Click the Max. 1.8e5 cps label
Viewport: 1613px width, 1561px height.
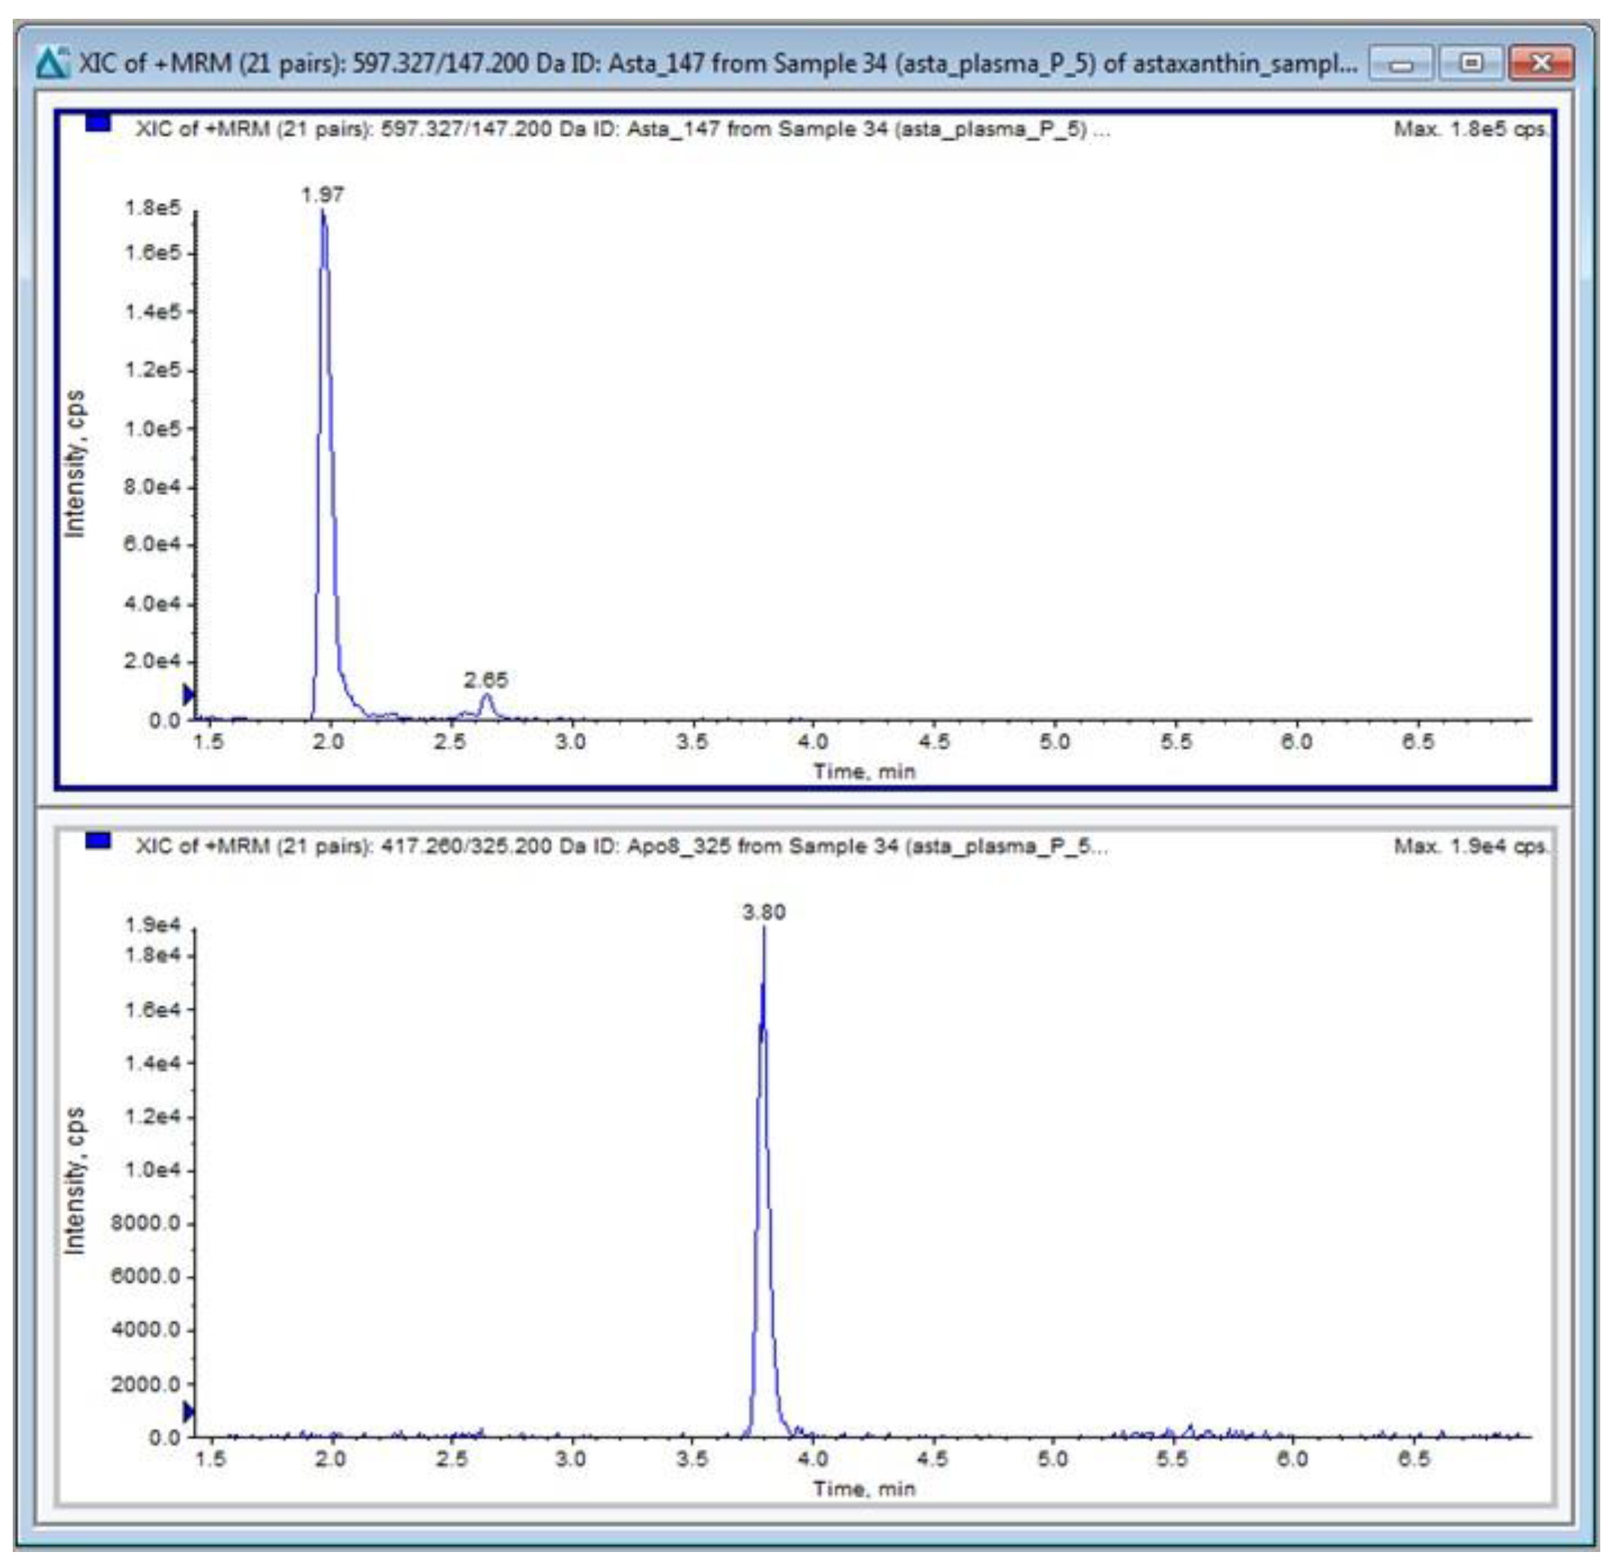point(1470,129)
